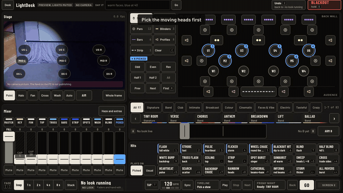
Task: Click the Say it text field
Action: click(x=138, y=5)
